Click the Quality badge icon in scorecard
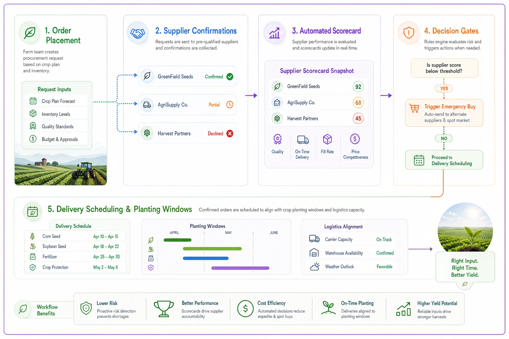The image size is (509, 339). (x=277, y=139)
